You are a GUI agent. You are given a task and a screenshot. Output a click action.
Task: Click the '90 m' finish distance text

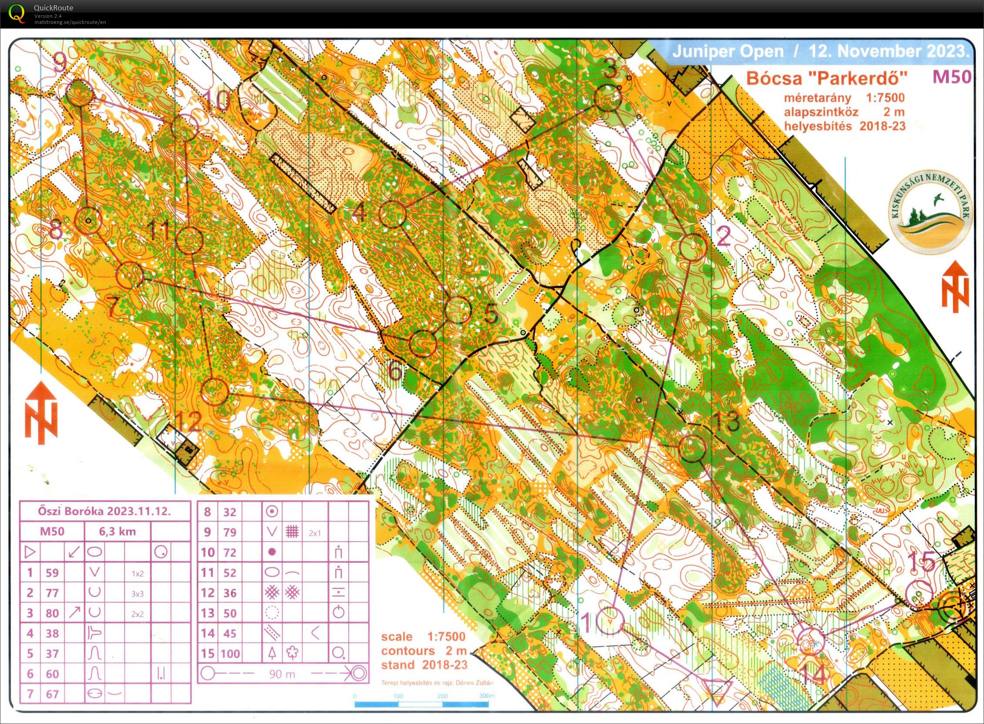point(282,674)
